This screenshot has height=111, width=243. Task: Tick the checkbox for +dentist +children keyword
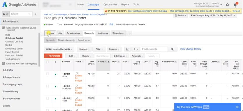[x=47, y=86]
